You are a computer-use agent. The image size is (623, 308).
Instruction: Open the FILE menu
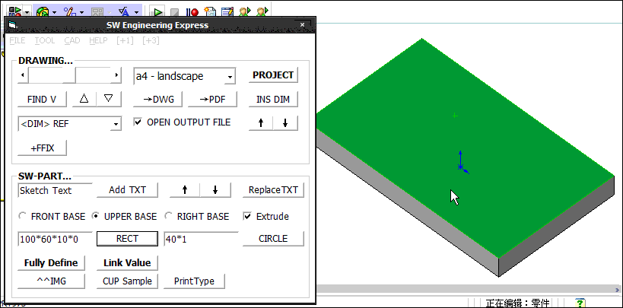[x=17, y=40]
